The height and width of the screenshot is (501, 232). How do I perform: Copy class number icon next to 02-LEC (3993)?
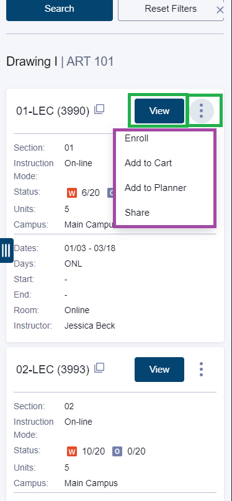point(99,368)
